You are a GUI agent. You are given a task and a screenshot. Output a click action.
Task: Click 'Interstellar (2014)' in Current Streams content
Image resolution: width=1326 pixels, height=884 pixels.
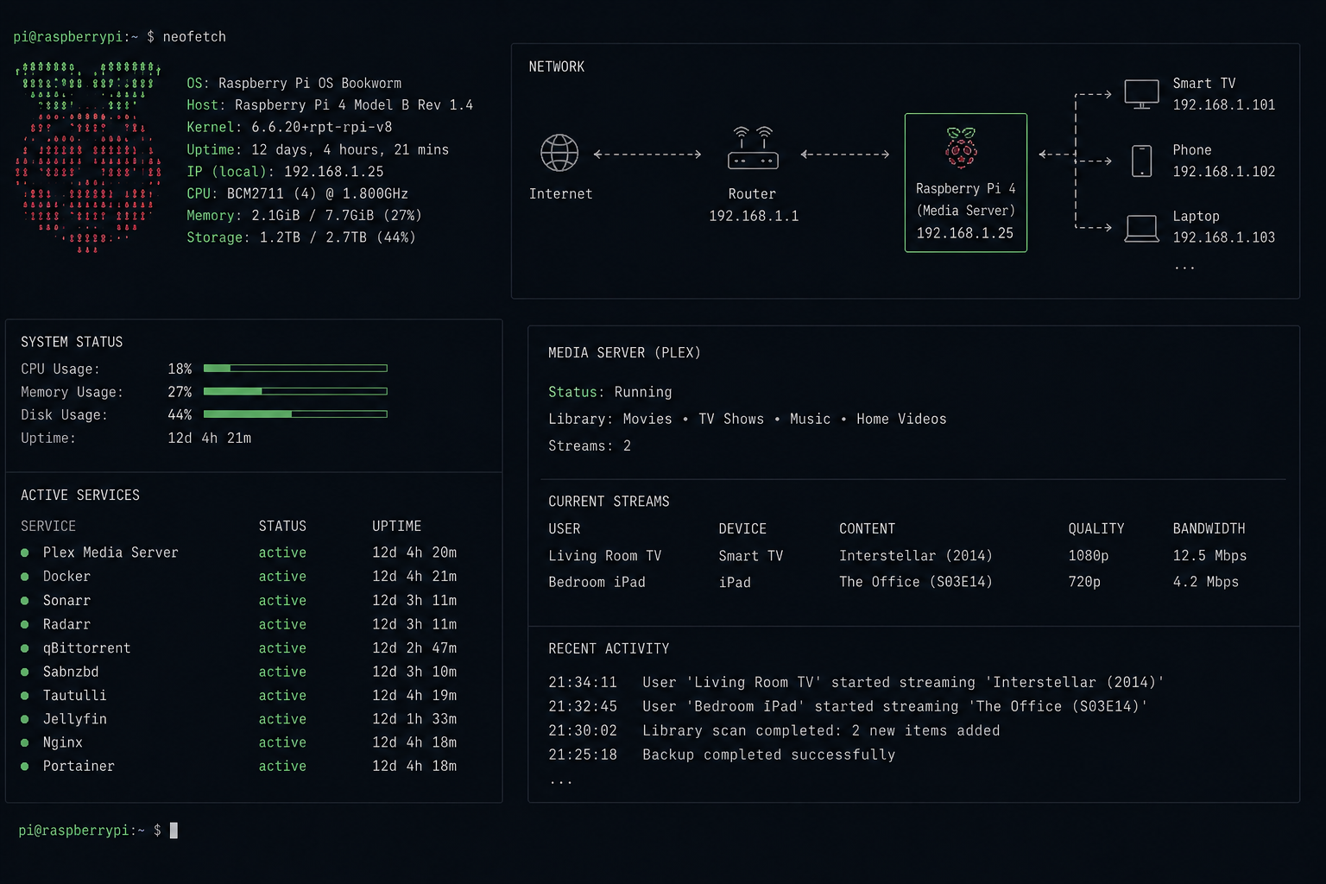point(915,556)
